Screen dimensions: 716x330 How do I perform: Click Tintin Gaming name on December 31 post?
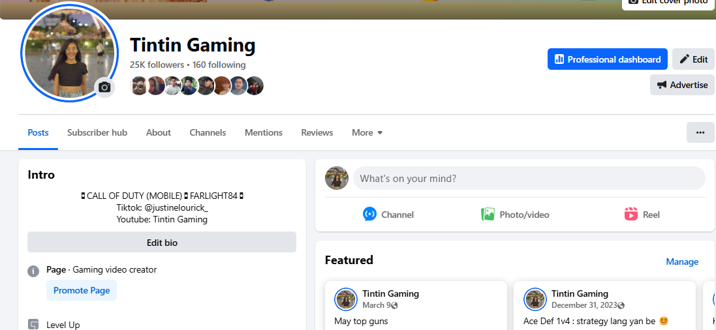click(x=580, y=293)
